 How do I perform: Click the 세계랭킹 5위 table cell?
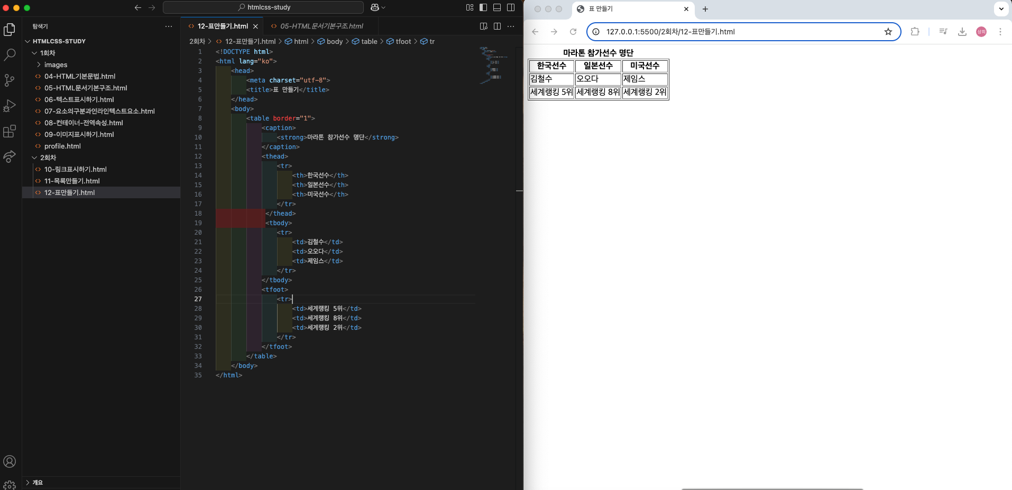point(551,92)
